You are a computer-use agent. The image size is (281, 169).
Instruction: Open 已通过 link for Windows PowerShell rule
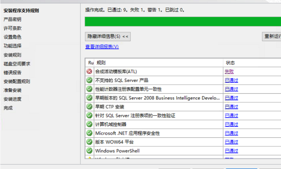coord(231,151)
